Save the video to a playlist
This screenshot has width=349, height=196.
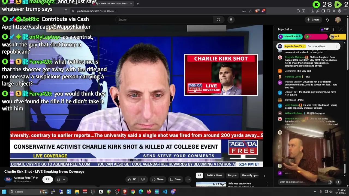(x=175, y=179)
